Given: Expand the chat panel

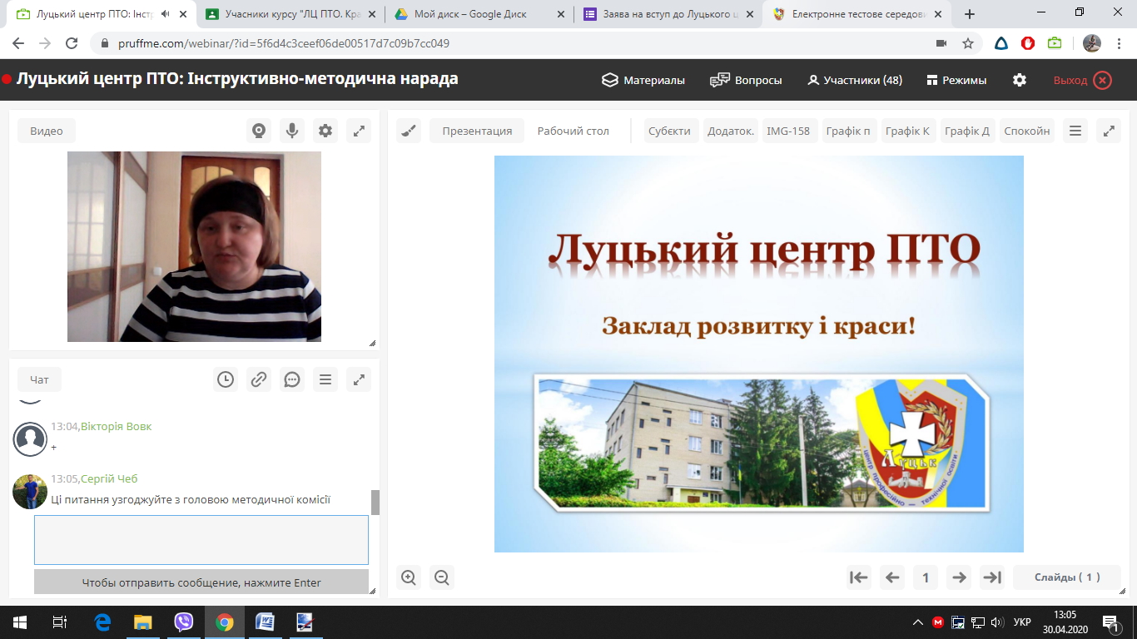Looking at the screenshot, I should [359, 379].
